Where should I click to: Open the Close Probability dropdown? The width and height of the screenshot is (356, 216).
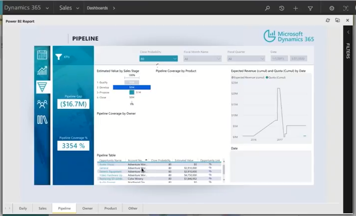click(x=158, y=59)
